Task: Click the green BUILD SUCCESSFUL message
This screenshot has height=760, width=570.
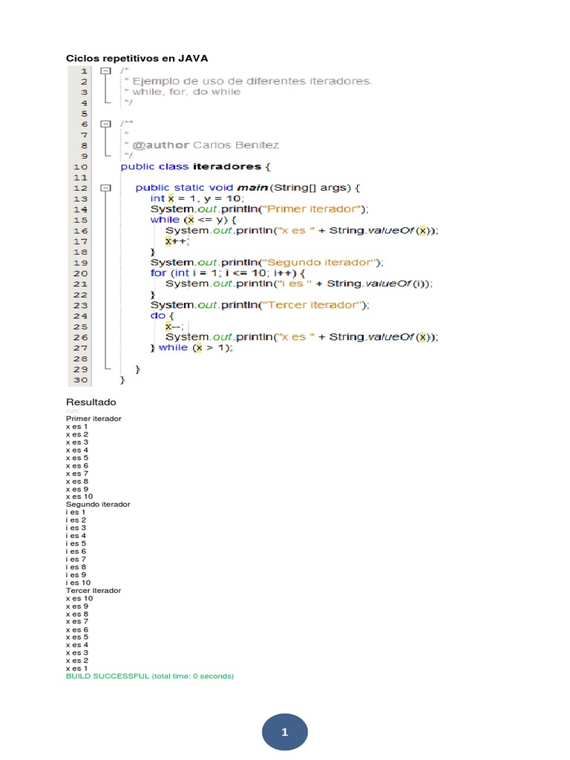Action: 149,676
